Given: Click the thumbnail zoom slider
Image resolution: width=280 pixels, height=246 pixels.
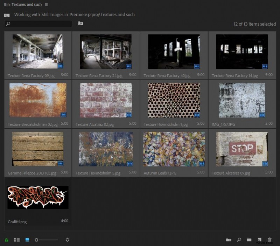Looking at the screenshot, I should click(47, 240).
